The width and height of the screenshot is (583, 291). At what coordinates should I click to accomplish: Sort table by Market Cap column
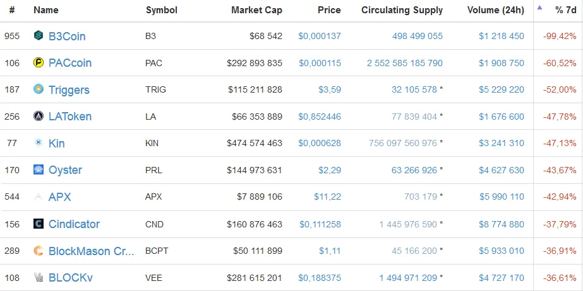pyautogui.click(x=256, y=10)
